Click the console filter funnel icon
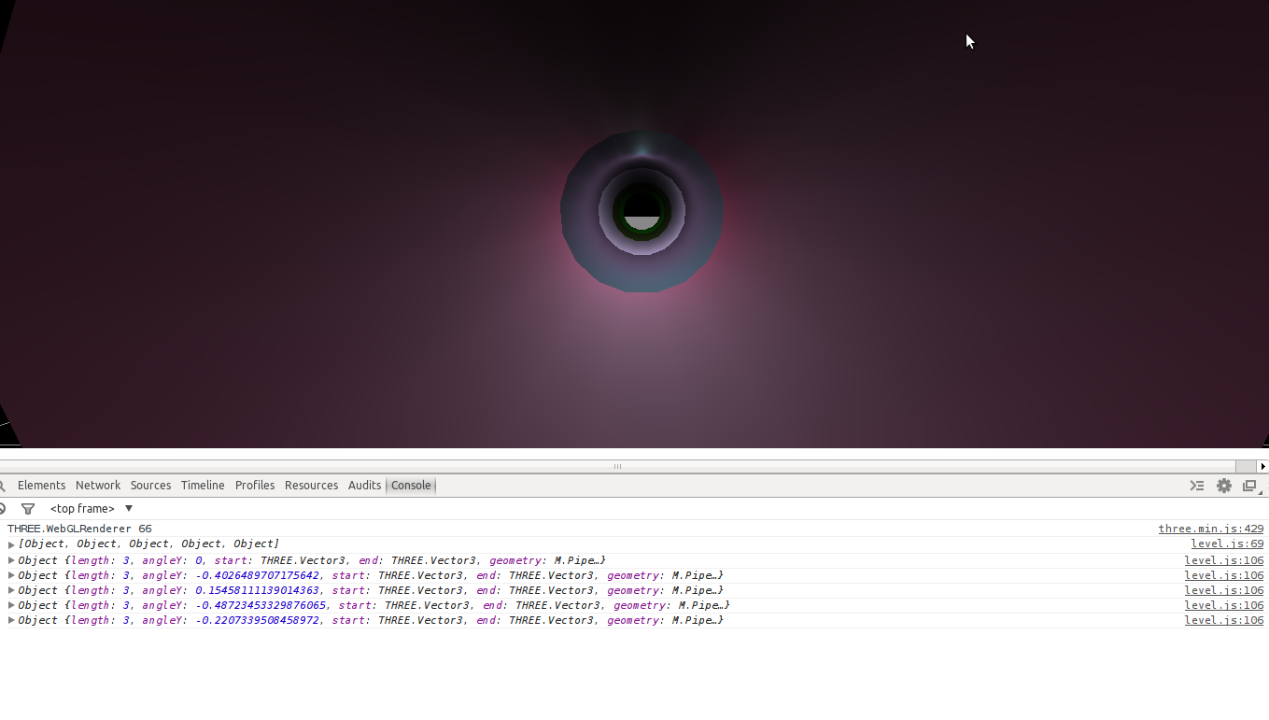This screenshot has height=720, width=1269. tap(28, 509)
